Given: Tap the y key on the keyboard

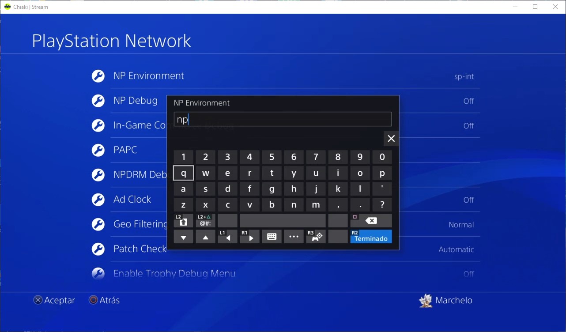Looking at the screenshot, I should 294,173.
